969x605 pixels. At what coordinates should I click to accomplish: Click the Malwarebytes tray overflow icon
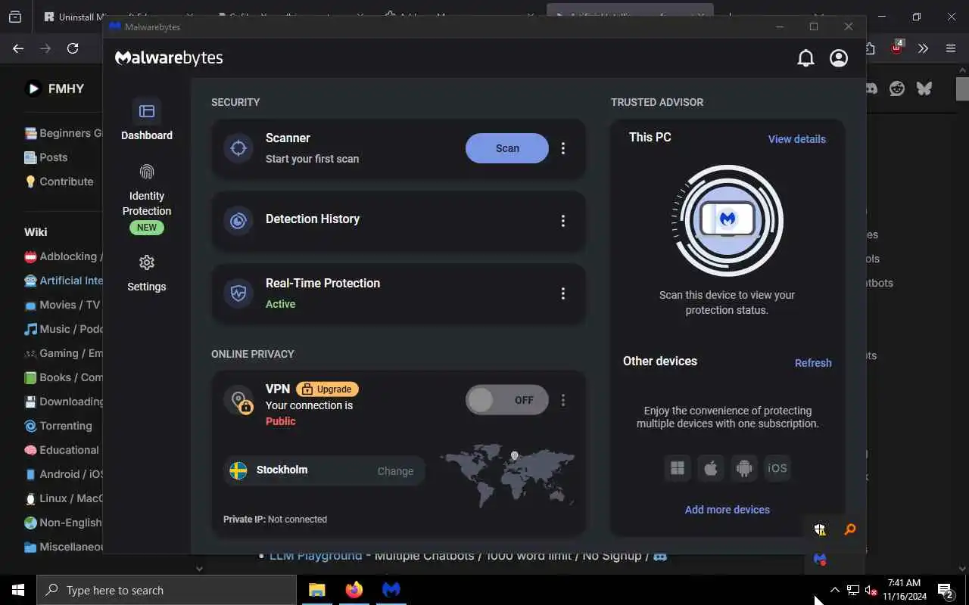[x=820, y=560]
